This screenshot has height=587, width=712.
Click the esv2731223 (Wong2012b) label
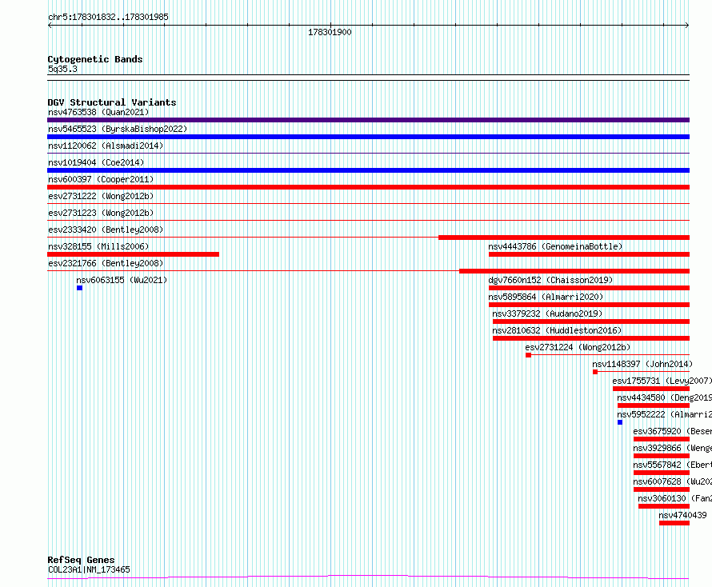101,213
